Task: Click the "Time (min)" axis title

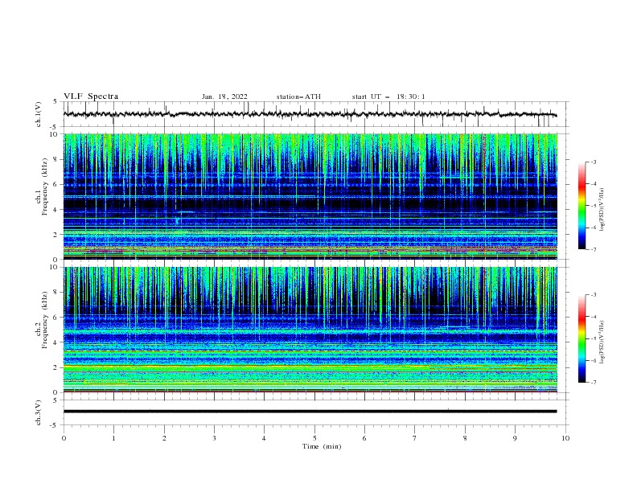Action: click(322, 446)
